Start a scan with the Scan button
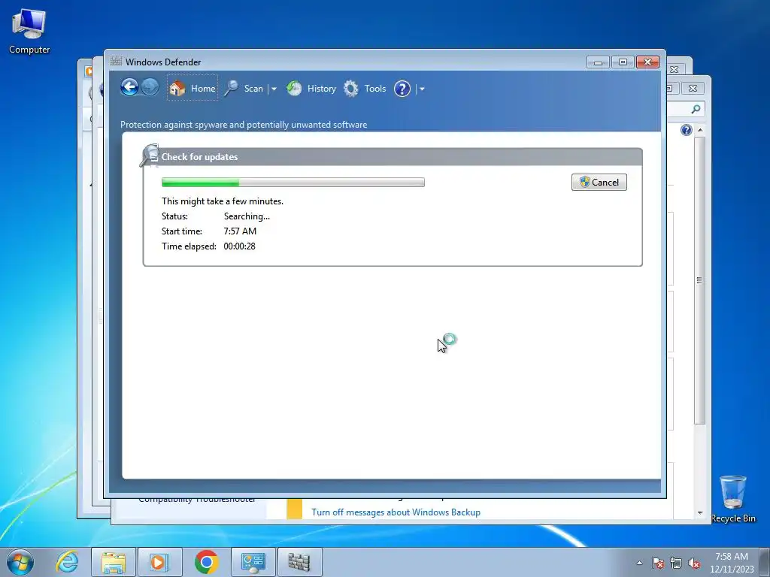 pos(244,89)
